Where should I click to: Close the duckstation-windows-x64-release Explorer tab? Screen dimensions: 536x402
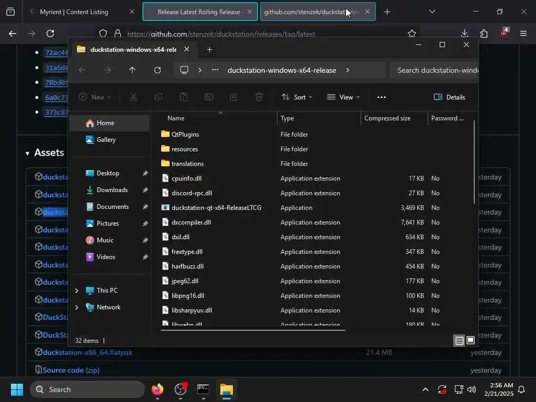[x=187, y=49]
